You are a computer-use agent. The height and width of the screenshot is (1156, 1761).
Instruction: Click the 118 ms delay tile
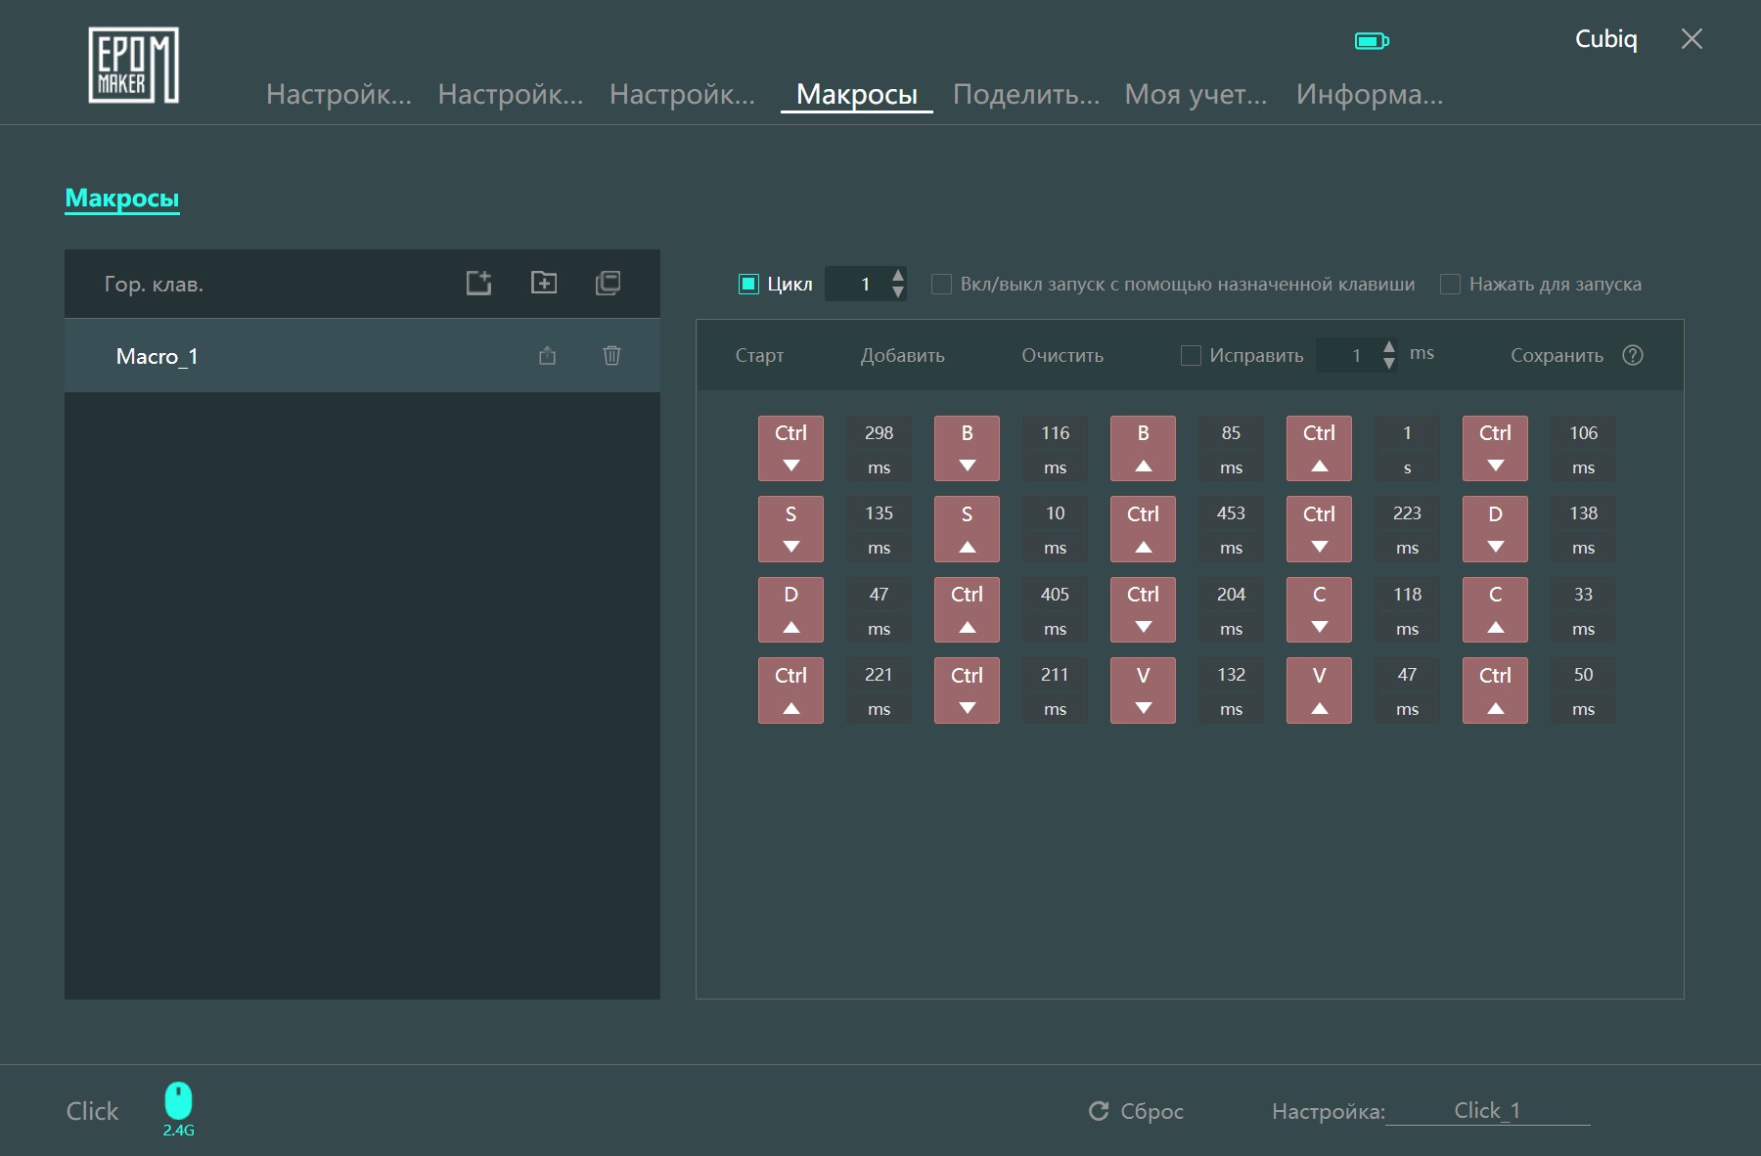(1407, 609)
